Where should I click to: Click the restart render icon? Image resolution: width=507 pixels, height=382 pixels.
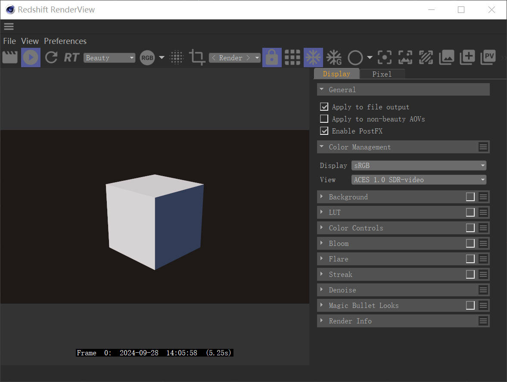click(51, 57)
